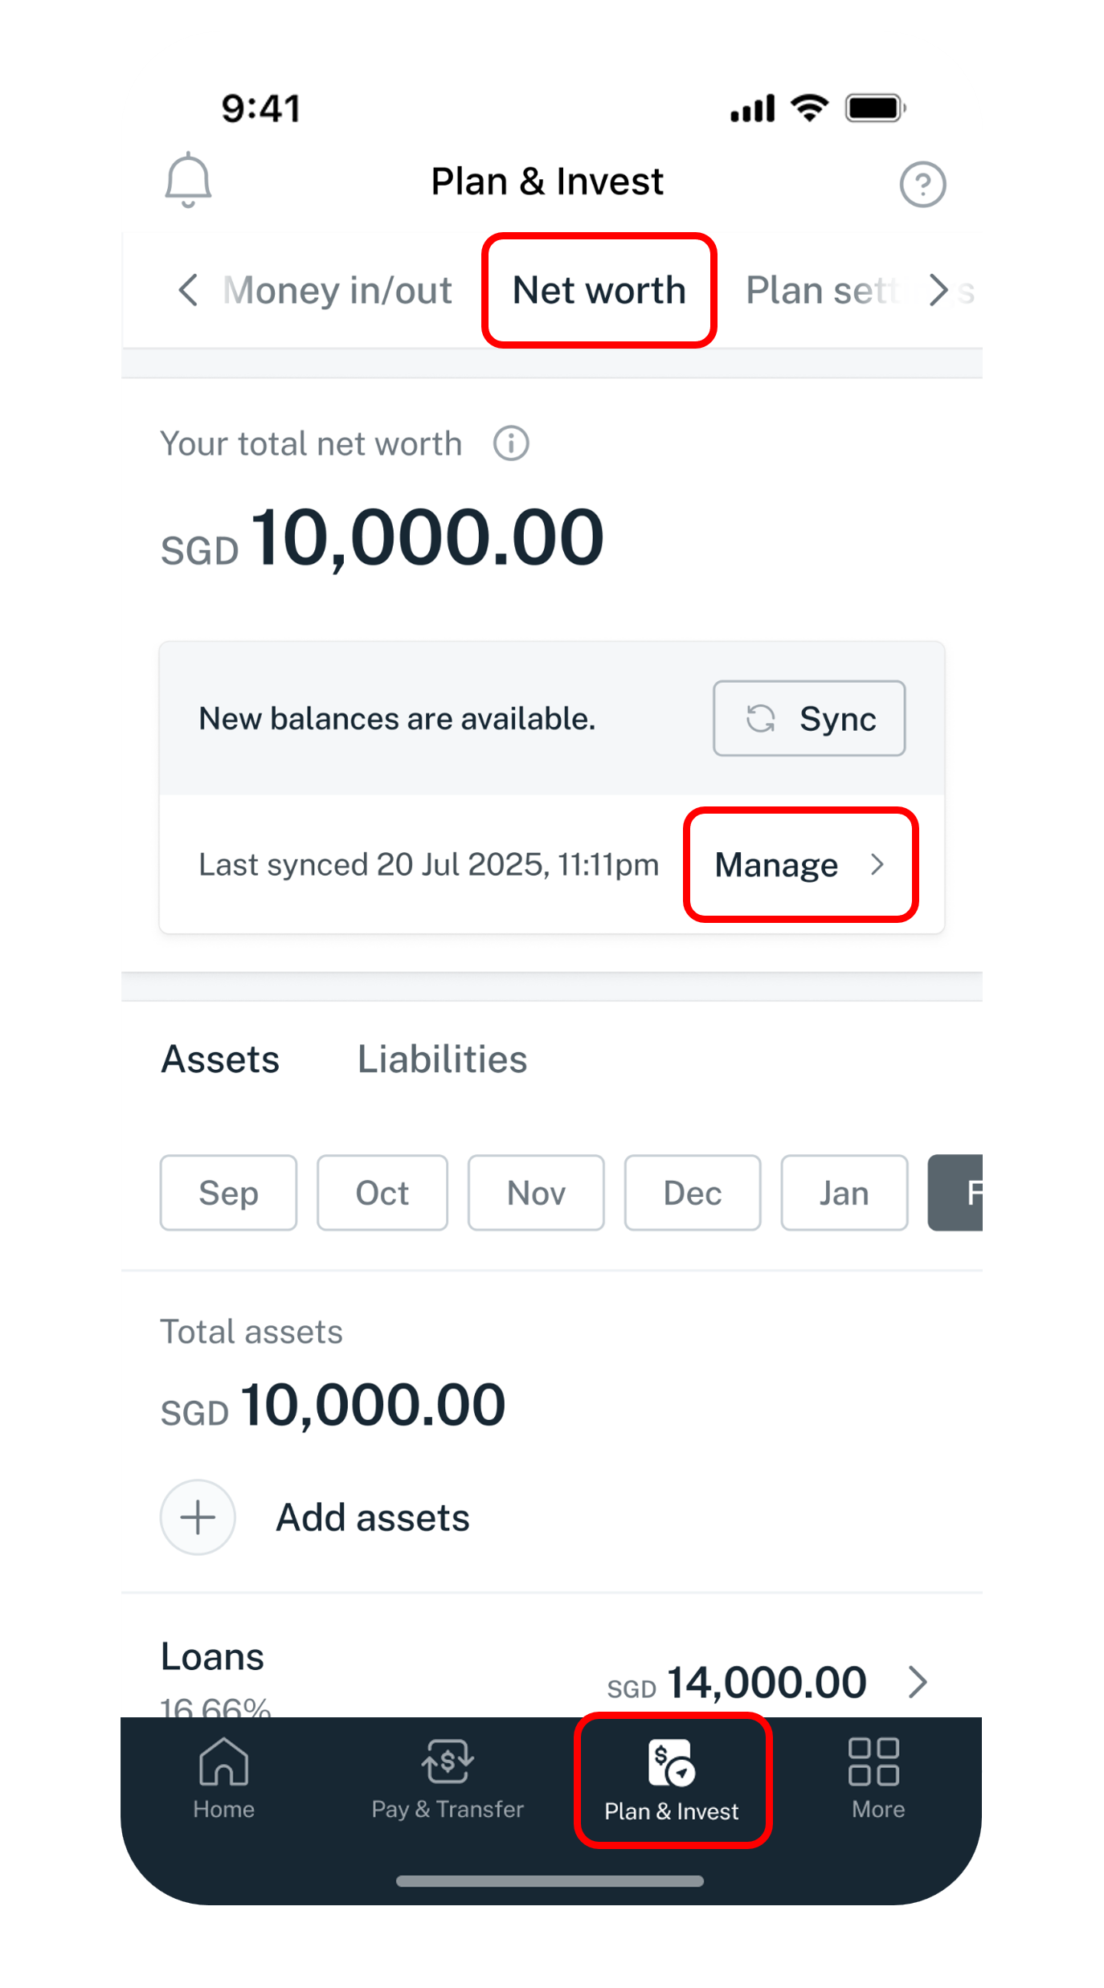Image resolution: width=1104 pixels, height=1988 pixels.
Task: Open notifications bell icon
Action: point(188,180)
